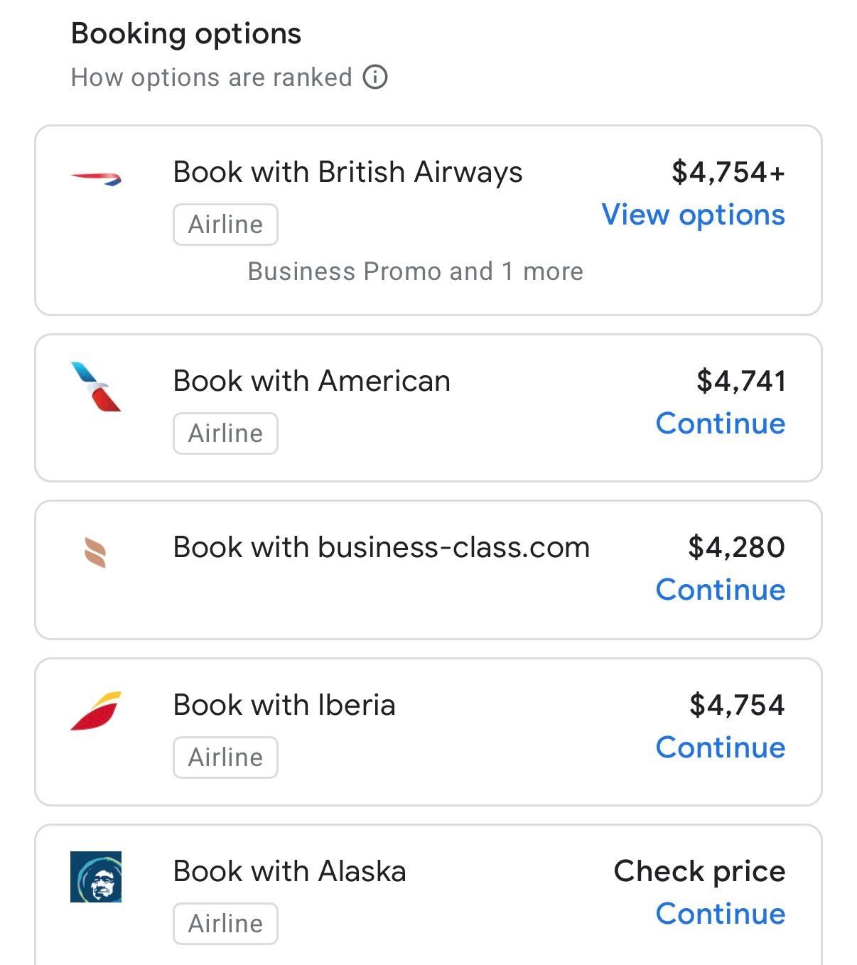This screenshot has height=965, width=857.
Task: Click 'Check price' on the Alaska card
Action: click(x=699, y=871)
